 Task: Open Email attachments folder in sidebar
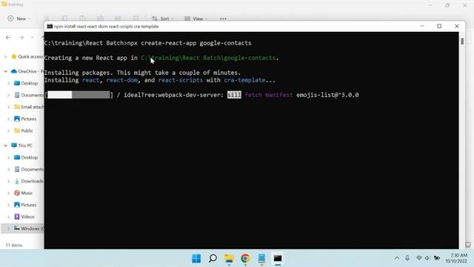click(29, 107)
